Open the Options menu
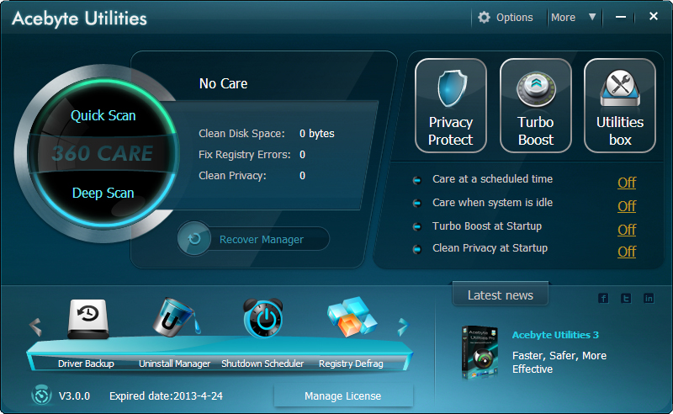This screenshot has height=414, width=673. click(x=506, y=17)
